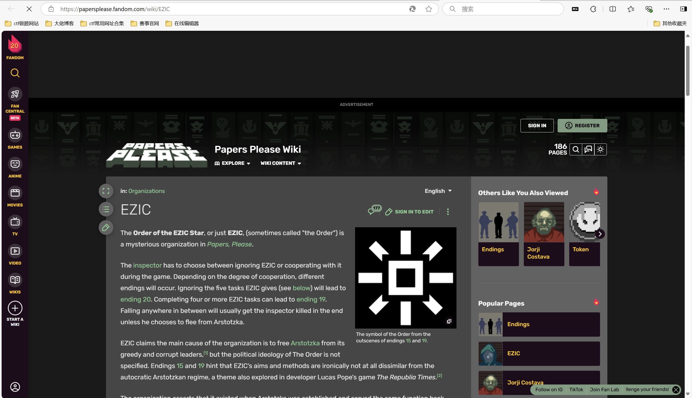The height and width of the screenshot is (398, 692).
Task: Click the pencil edit icon beside article
Action: 106,228
